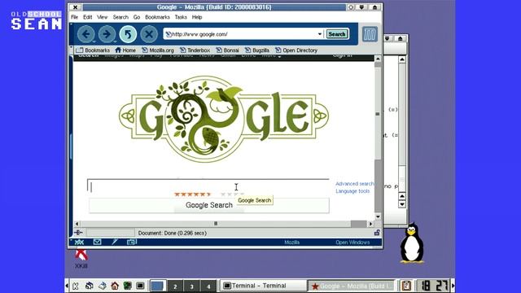Click the page scroll-up arrow in Mozilla
Screen dimensions: 521x293
pyautogui.click(x=378, y=59)
